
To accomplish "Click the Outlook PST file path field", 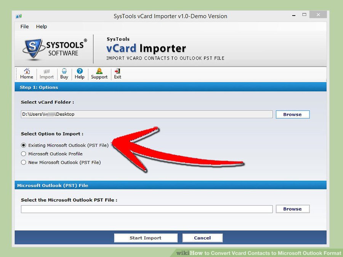I will [147, 209].
